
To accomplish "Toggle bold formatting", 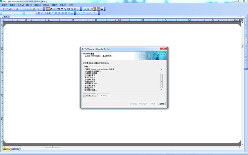I will click(39, 13).
